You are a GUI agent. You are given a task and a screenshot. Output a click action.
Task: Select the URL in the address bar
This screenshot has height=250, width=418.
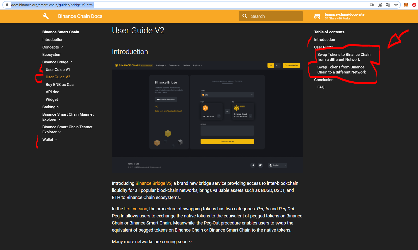pyautogui.click(x=52, y=5)
